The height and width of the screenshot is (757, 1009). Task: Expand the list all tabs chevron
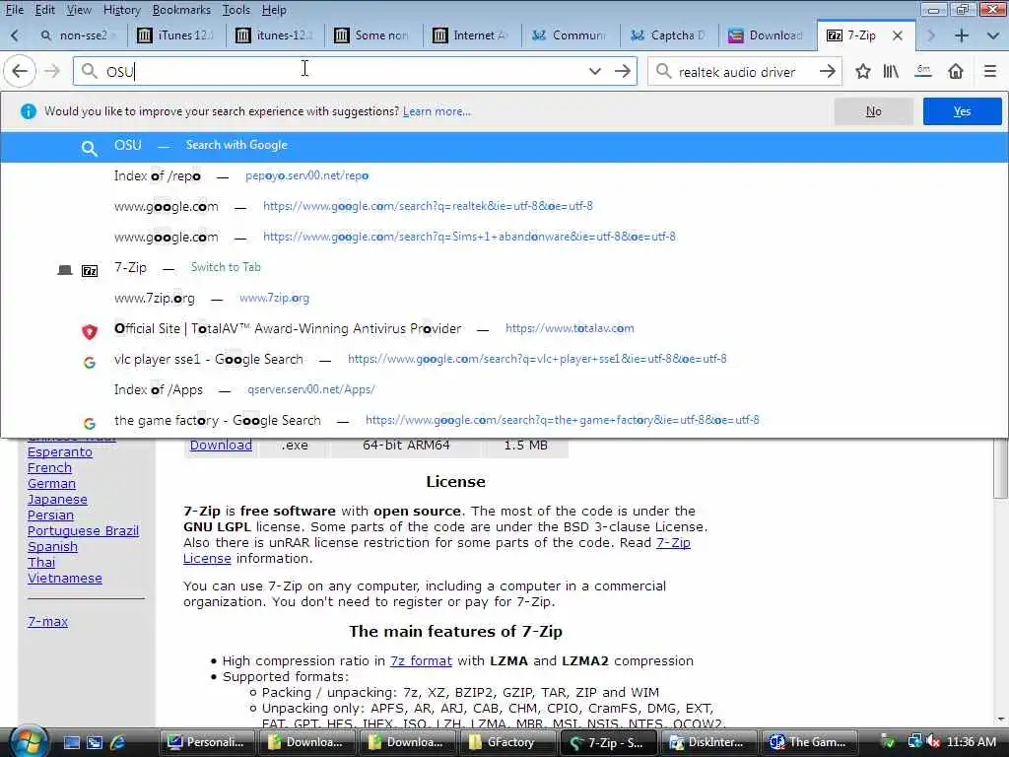point(992,36)
